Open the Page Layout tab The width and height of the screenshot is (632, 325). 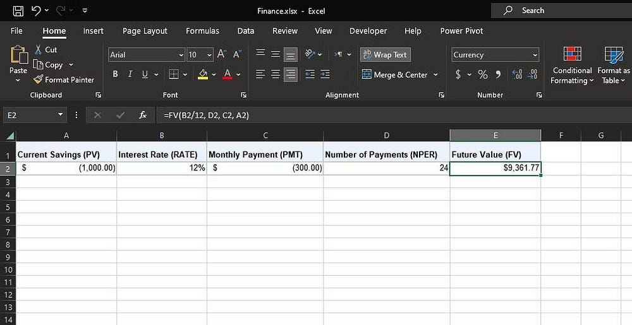[145, 31]
